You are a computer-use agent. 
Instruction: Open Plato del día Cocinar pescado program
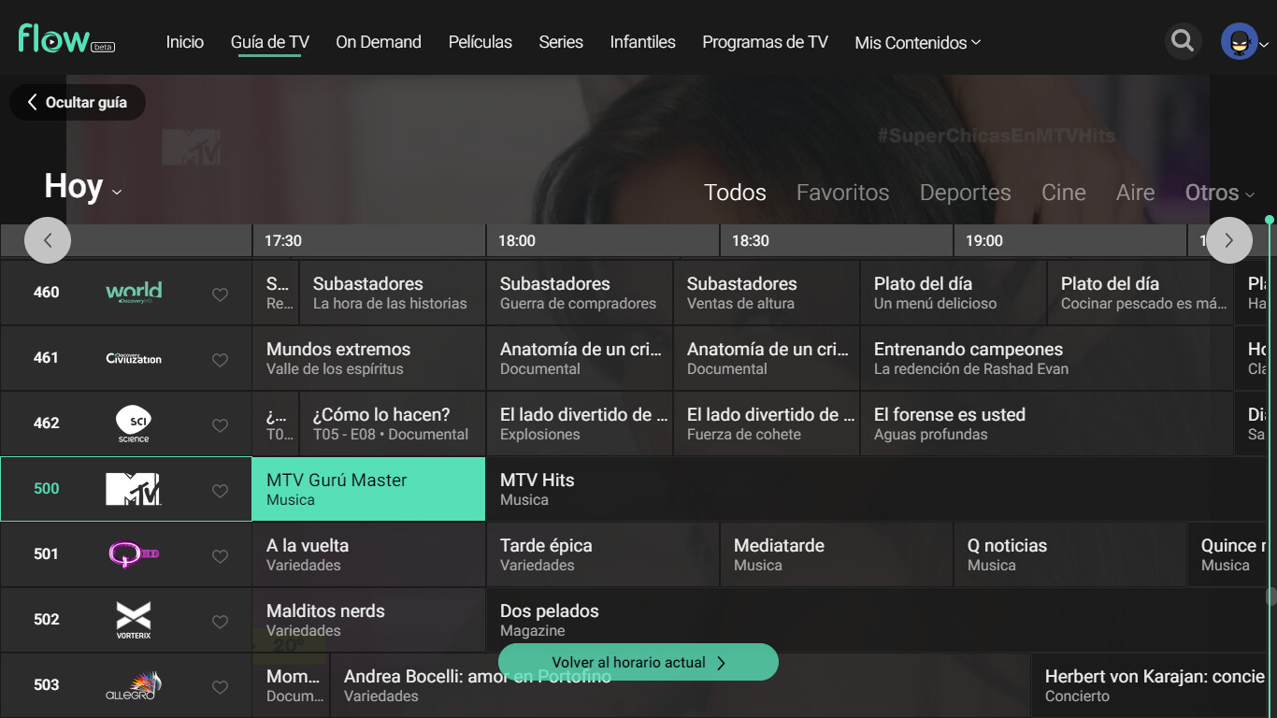[1141, 293]
